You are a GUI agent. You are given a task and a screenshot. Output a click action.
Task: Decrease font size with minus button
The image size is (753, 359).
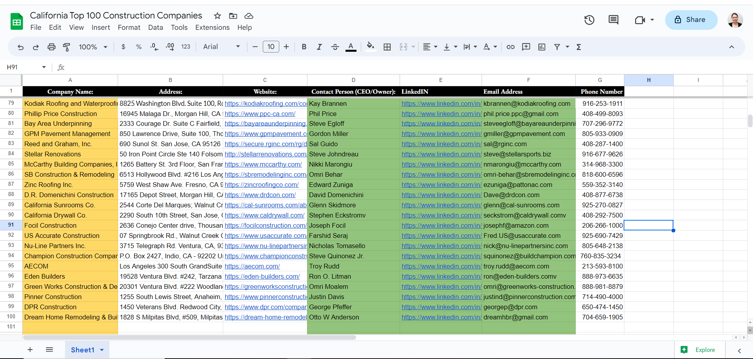[x=255, y=47]
